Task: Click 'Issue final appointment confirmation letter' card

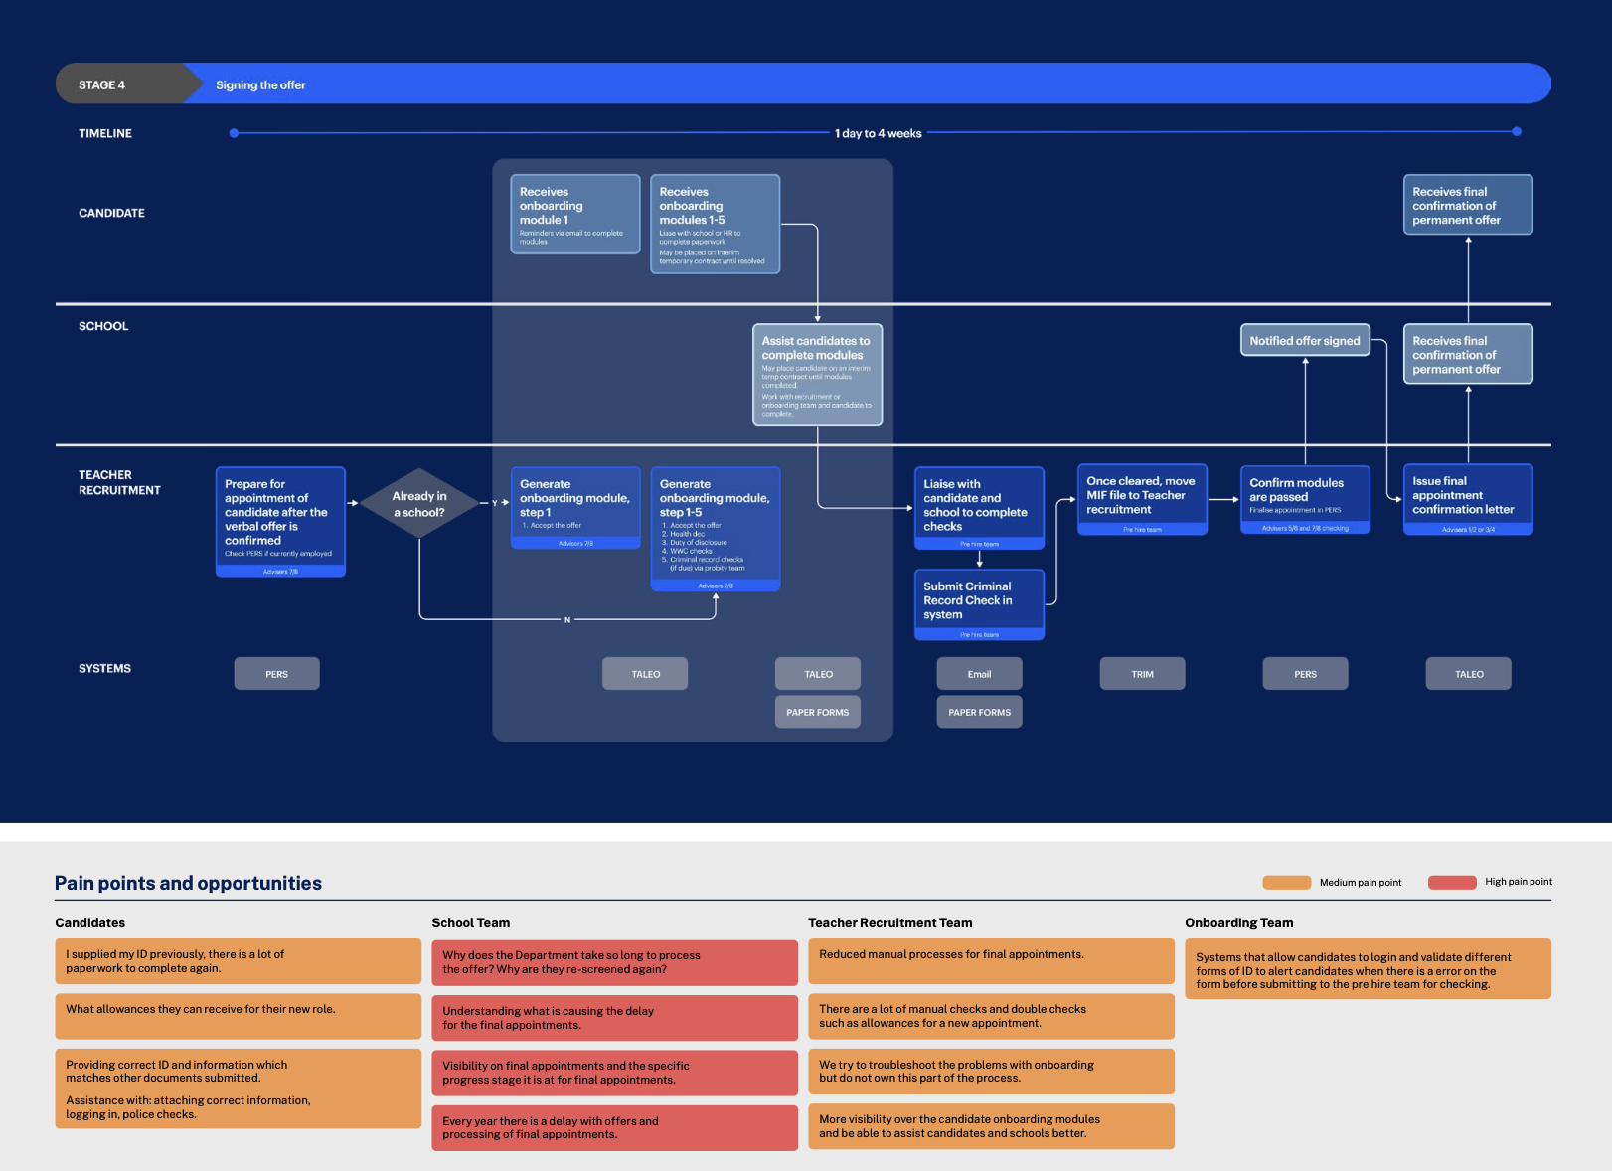Action: point(1468,499)
